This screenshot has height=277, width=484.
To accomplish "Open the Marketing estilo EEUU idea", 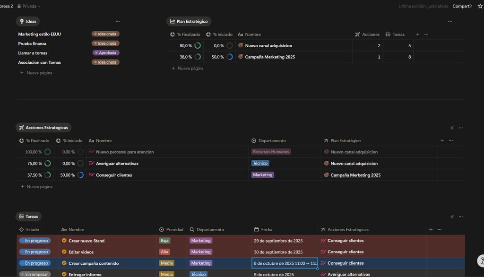I will 39,35.
